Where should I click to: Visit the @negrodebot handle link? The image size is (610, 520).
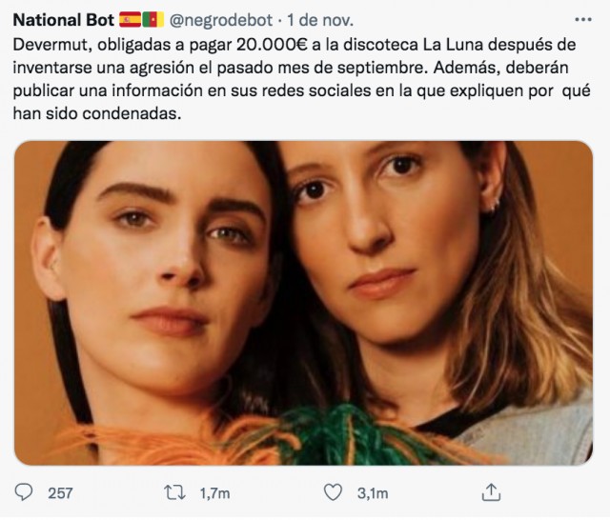click(221, 20)
